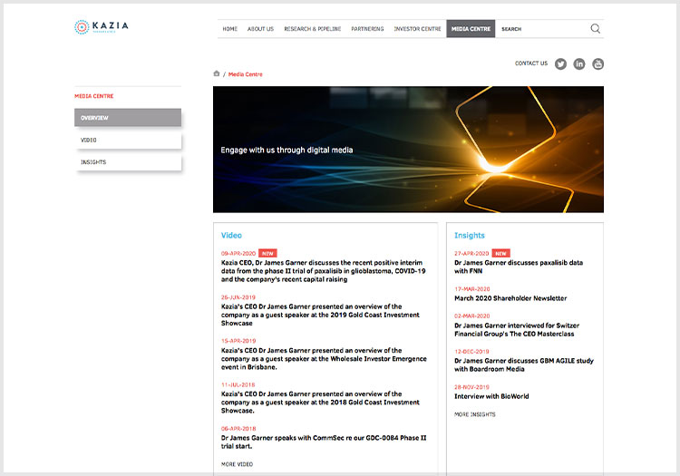Open the Partnering menu item
Screen dimensions: 680x476
(367, 29)
